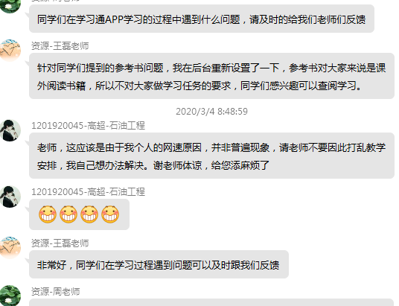Click name 1201920045-高超-石油工程 above the emoji message
Image resolution: width=399 pixels, height=306 pixels.
[x=88, y=191]
